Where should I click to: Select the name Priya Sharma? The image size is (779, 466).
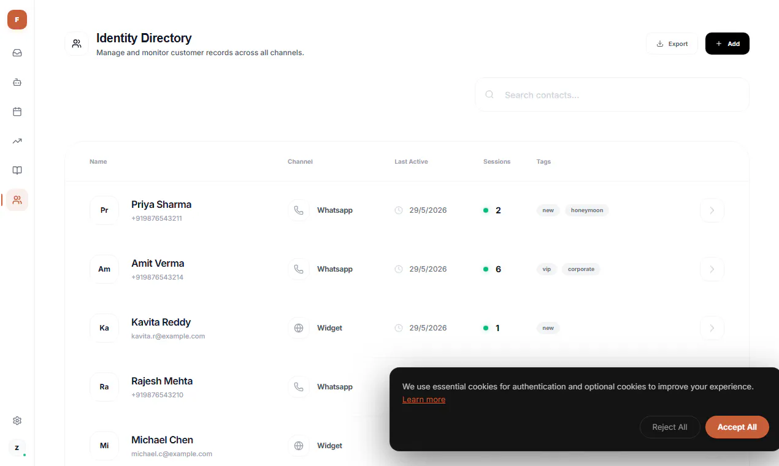coord(161,205)
